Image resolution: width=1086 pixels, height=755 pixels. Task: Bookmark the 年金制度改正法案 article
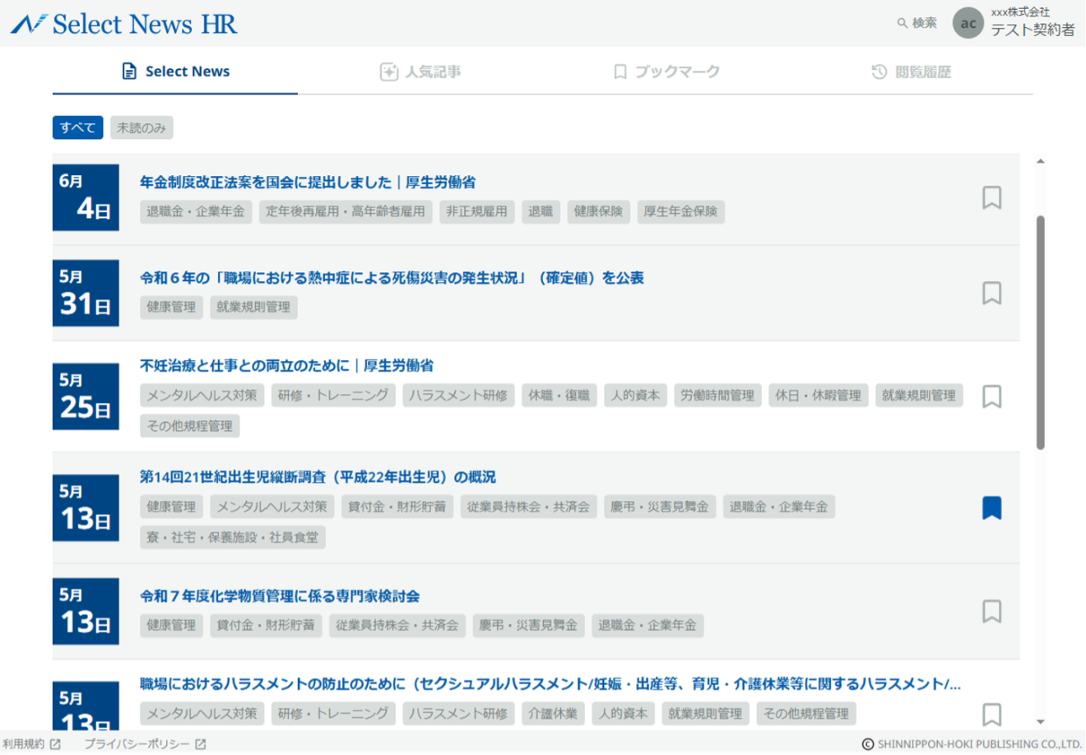point(992,197)
